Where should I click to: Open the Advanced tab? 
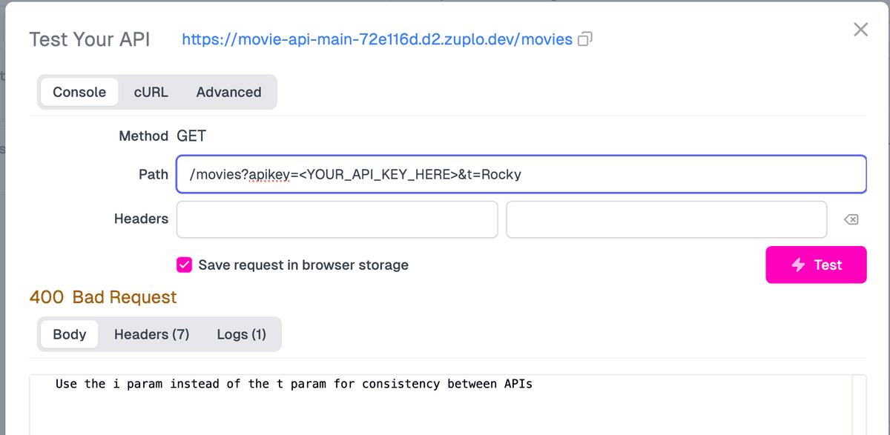pos(228,93)
